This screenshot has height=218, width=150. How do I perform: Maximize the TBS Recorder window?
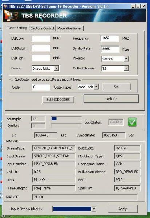[x=138, y=6]
